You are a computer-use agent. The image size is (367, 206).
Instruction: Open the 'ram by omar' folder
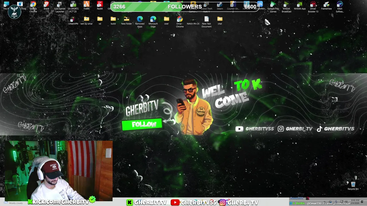[x=86, y=21]
